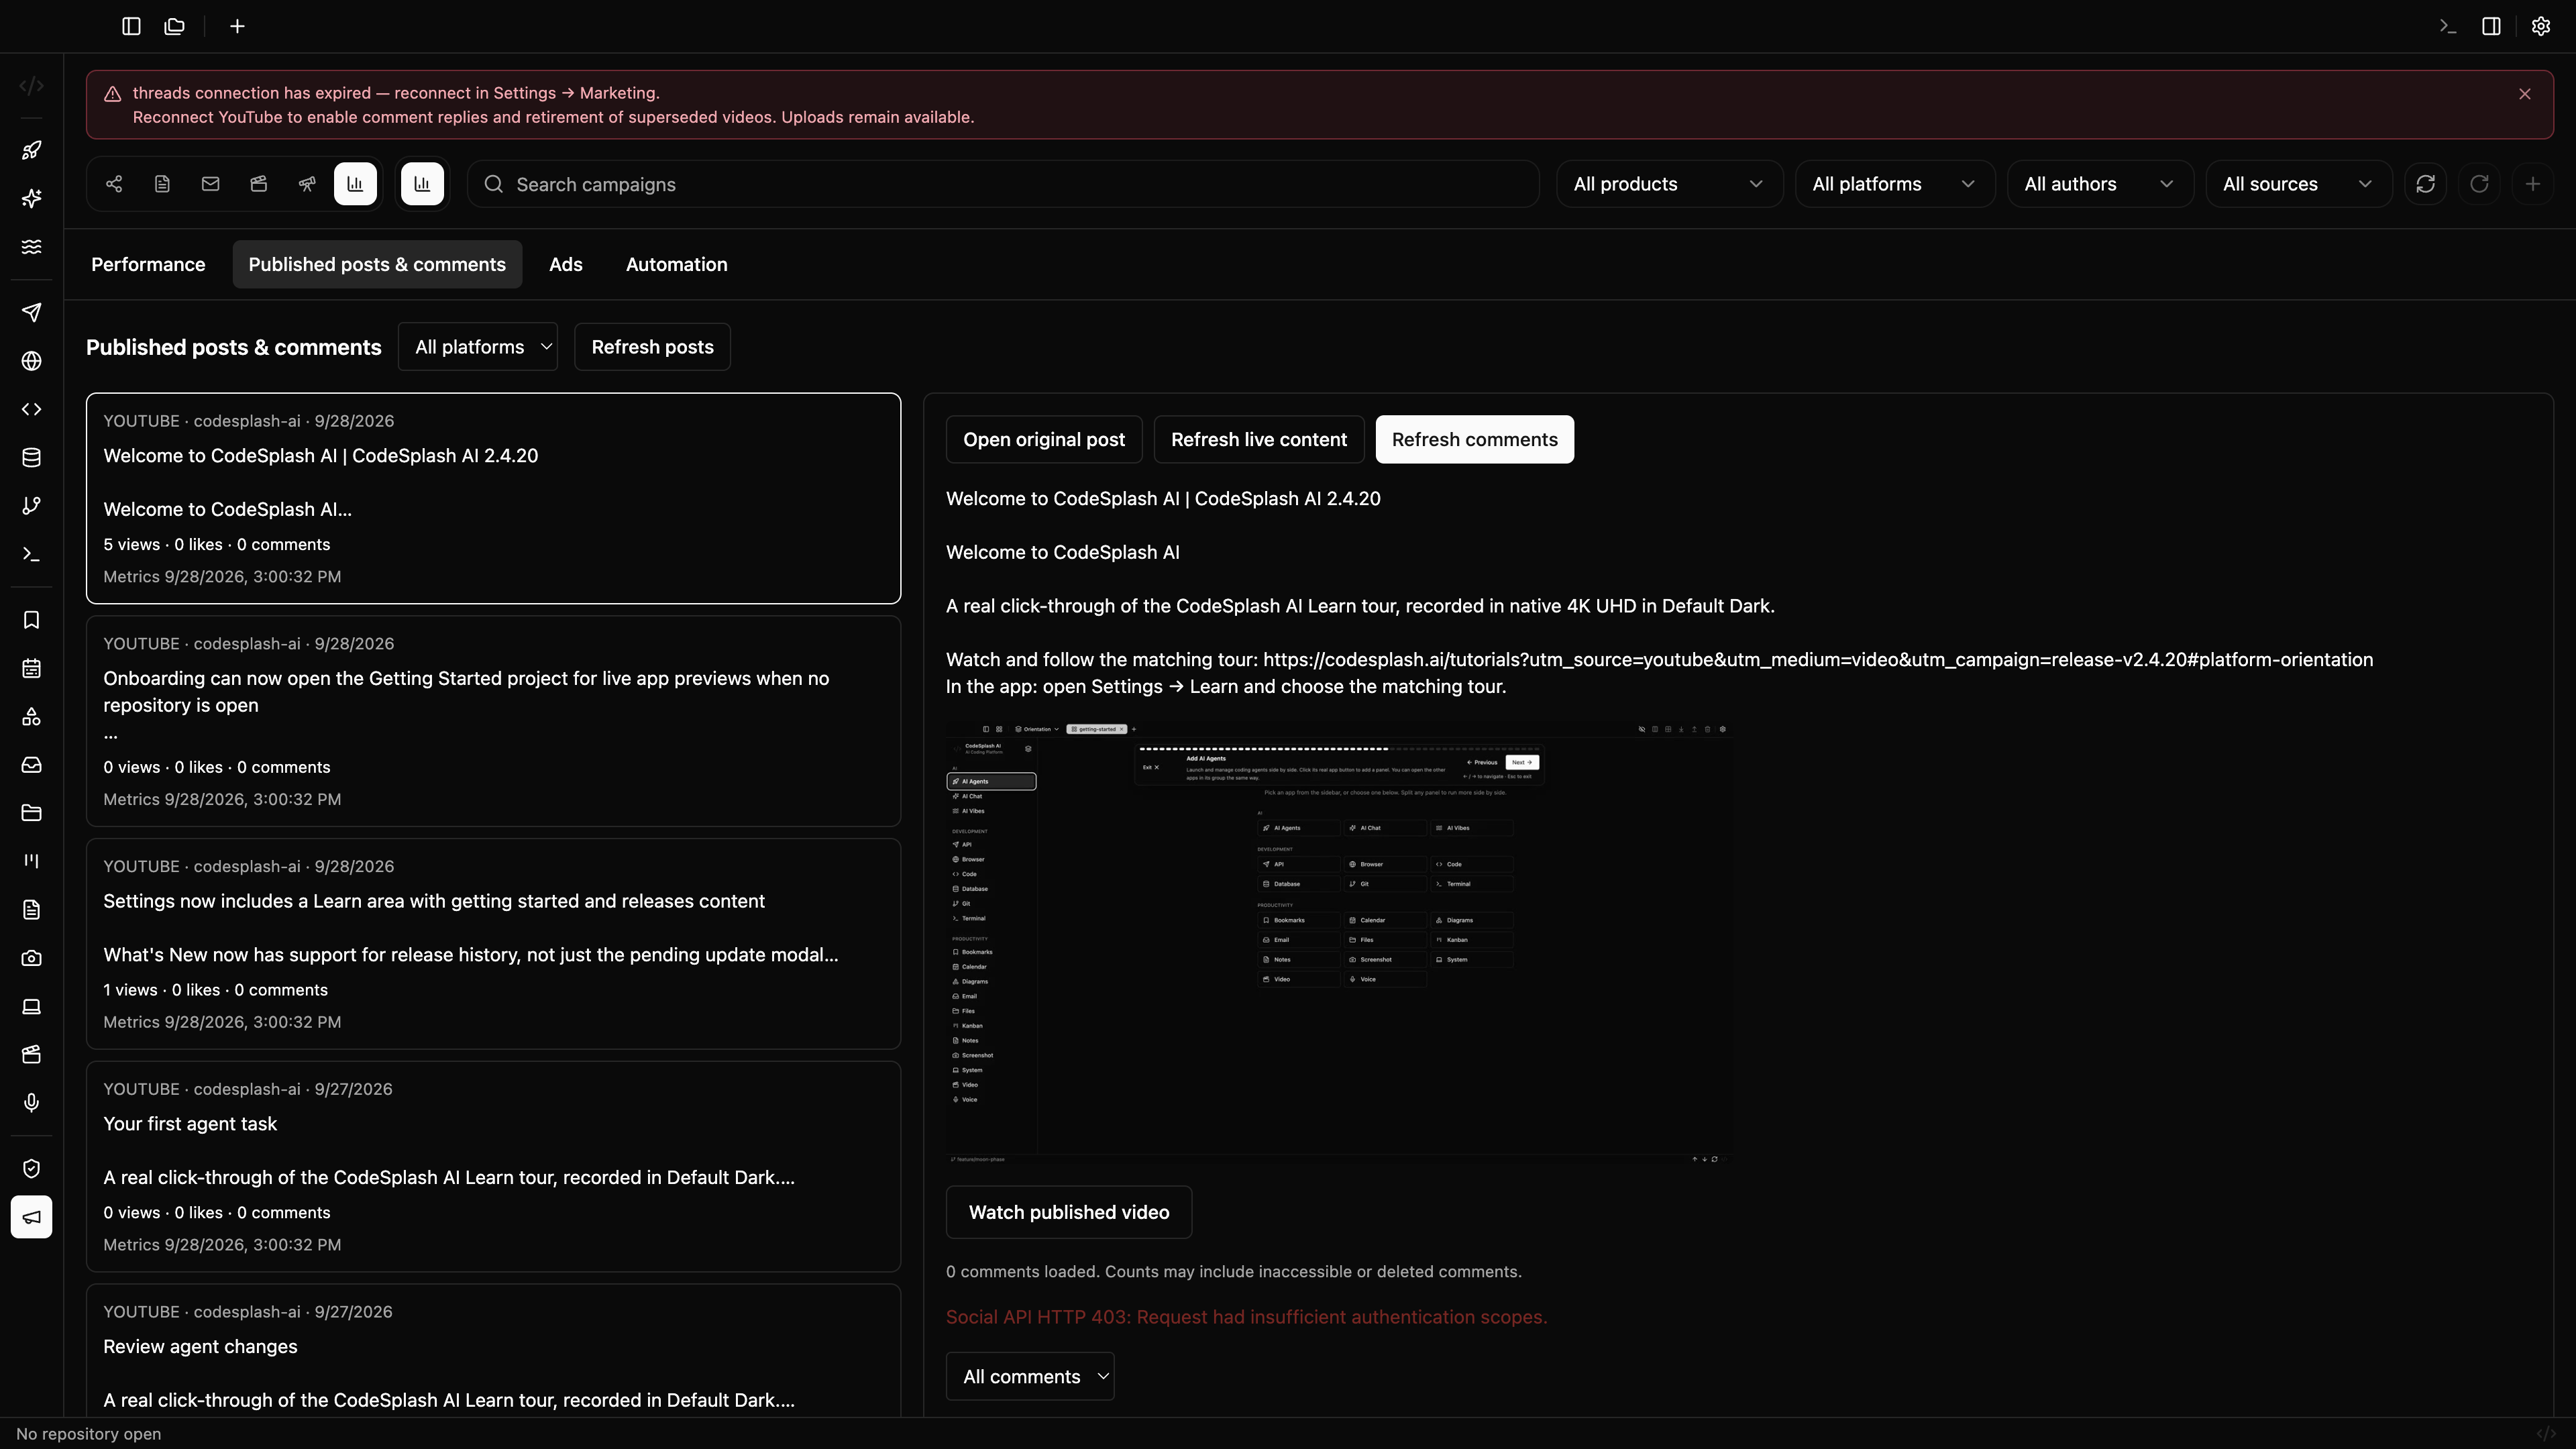Screen dimensions: 2576x1449
Task: Click Refresh live content button
Action: (x=1259, y=440)
